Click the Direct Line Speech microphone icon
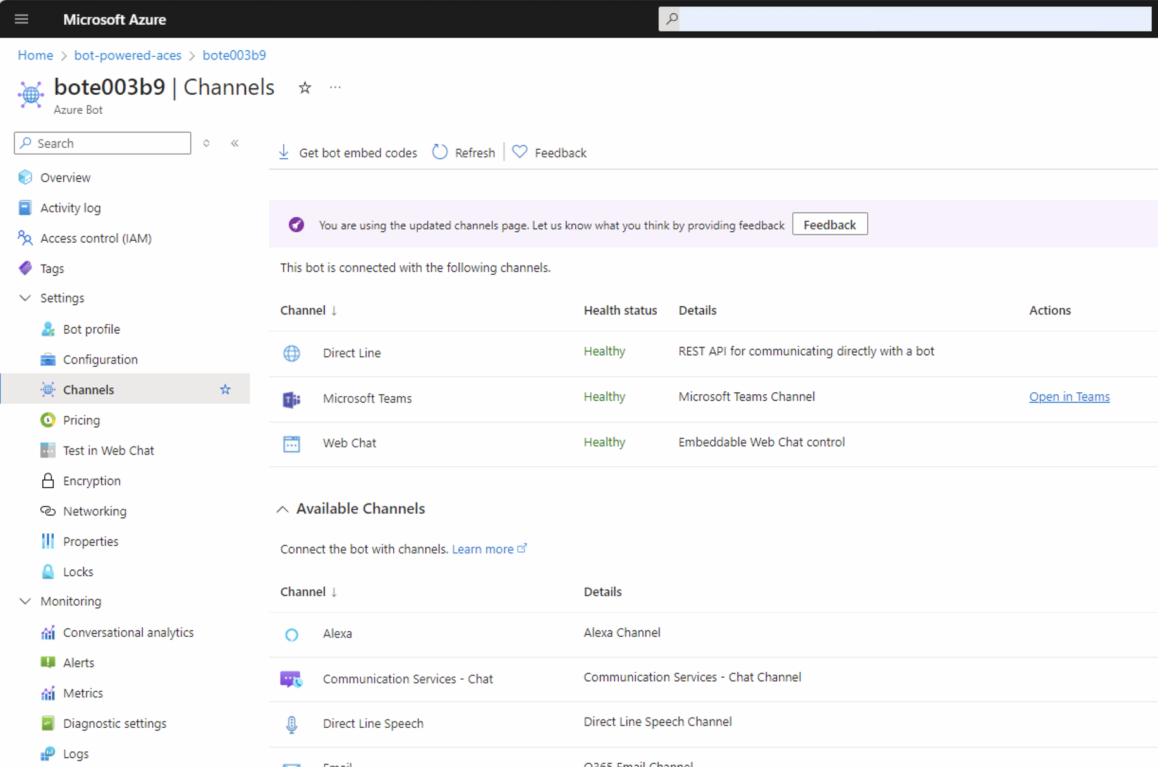1158x767 pixels. (x=291, y=724)
